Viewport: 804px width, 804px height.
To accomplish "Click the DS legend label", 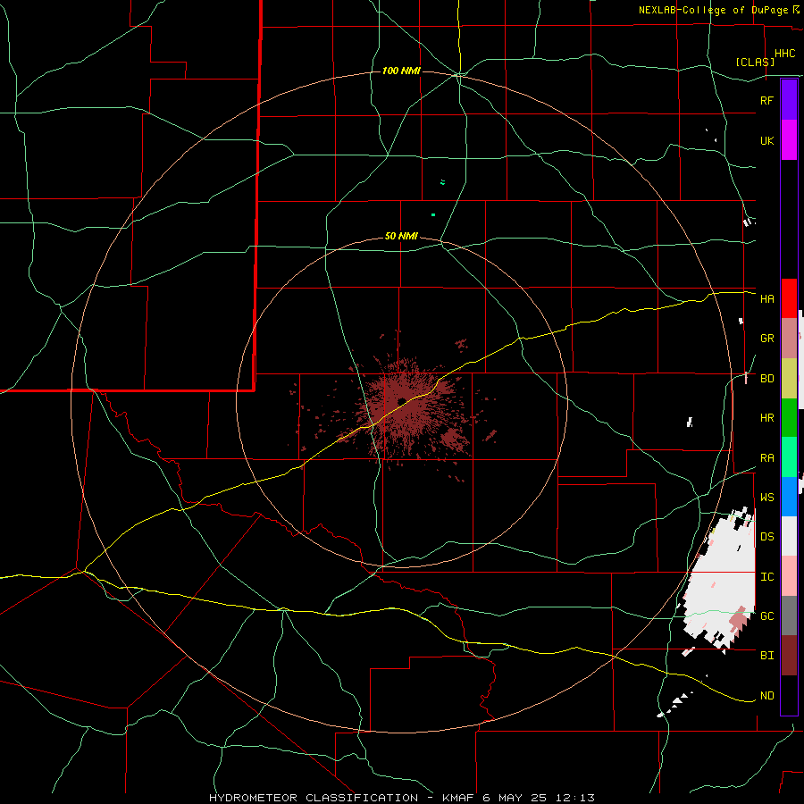I will 766,537.
